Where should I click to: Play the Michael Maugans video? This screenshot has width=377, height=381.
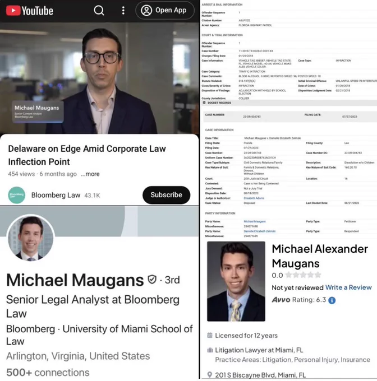pyautogui.click(x=99, y=78)
